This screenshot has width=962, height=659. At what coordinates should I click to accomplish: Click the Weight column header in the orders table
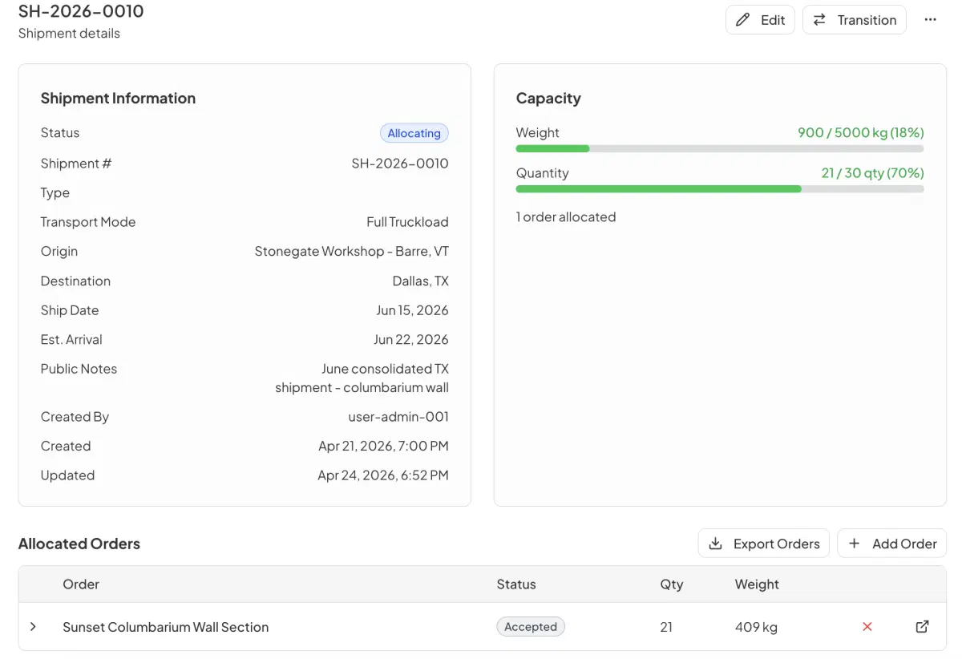pos(756,584)
